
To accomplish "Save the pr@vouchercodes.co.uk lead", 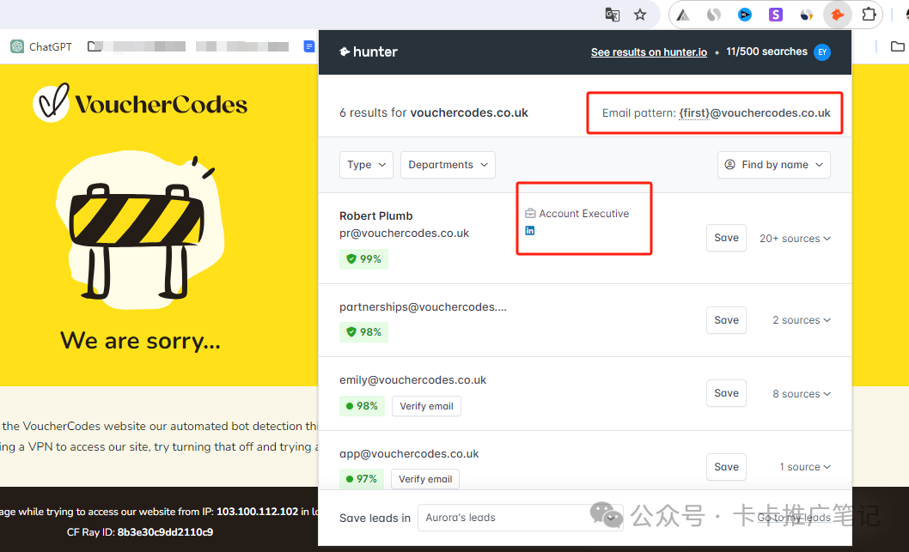I will 726,238.
